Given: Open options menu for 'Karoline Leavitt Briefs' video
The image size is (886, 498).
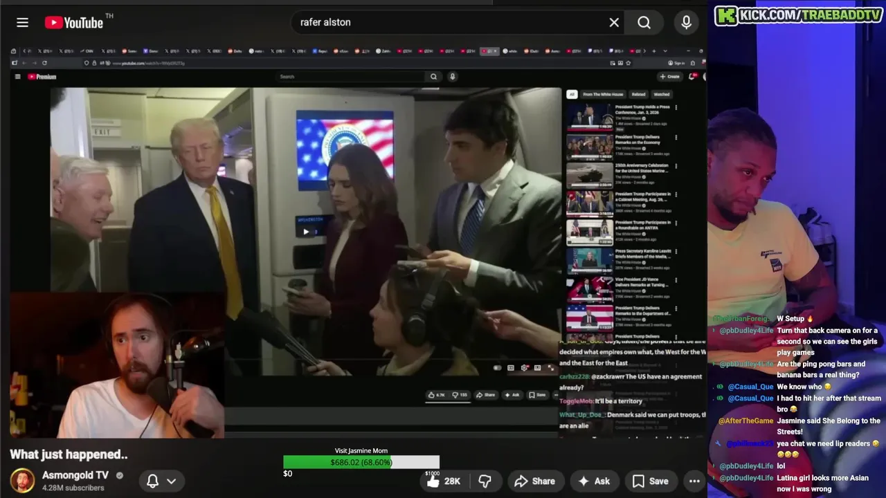Looking at the screenshot, I should (x=676, y=252).
